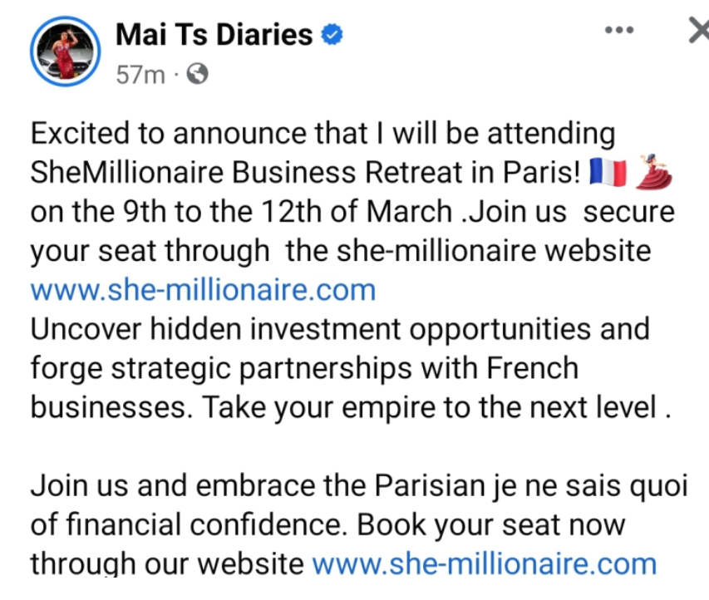
Task: Click the French flag emoji
Action: pyautogui.click(x=608, y=173)
